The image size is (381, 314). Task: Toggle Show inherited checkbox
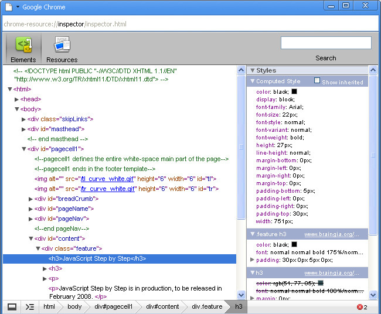[x=317, y=80]
